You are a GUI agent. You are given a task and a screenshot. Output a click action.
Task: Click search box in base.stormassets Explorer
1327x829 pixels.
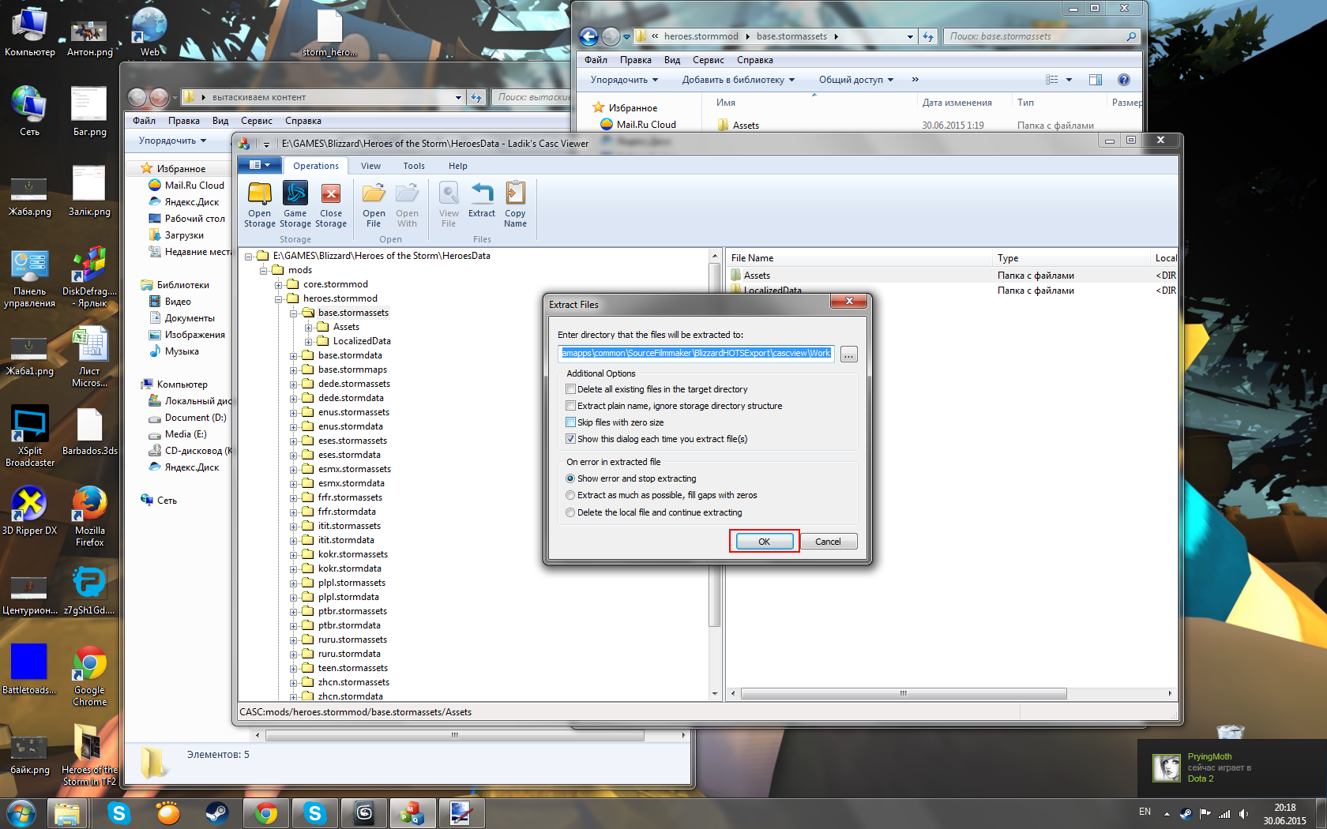click(x=1043, y=36)
